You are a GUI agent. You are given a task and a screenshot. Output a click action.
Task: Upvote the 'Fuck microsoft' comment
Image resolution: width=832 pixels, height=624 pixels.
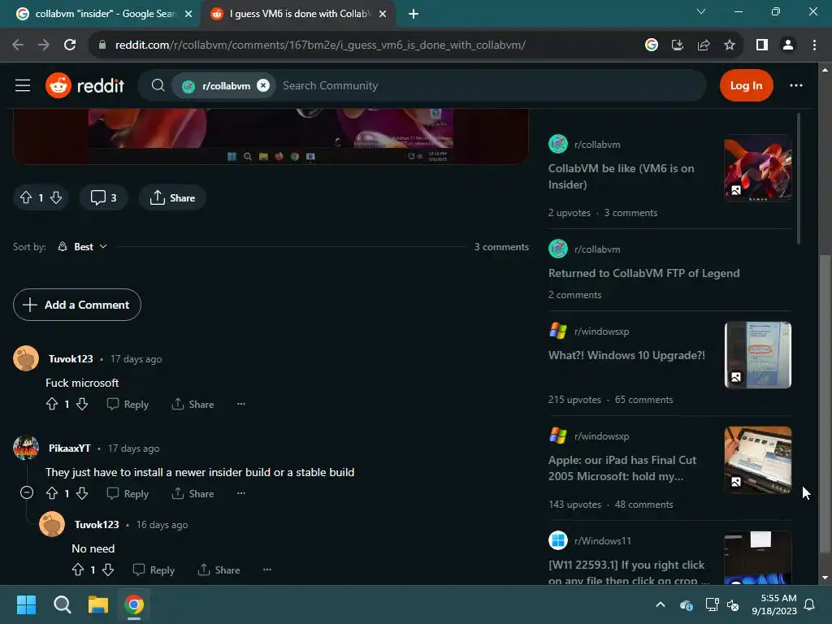point(51,405)
